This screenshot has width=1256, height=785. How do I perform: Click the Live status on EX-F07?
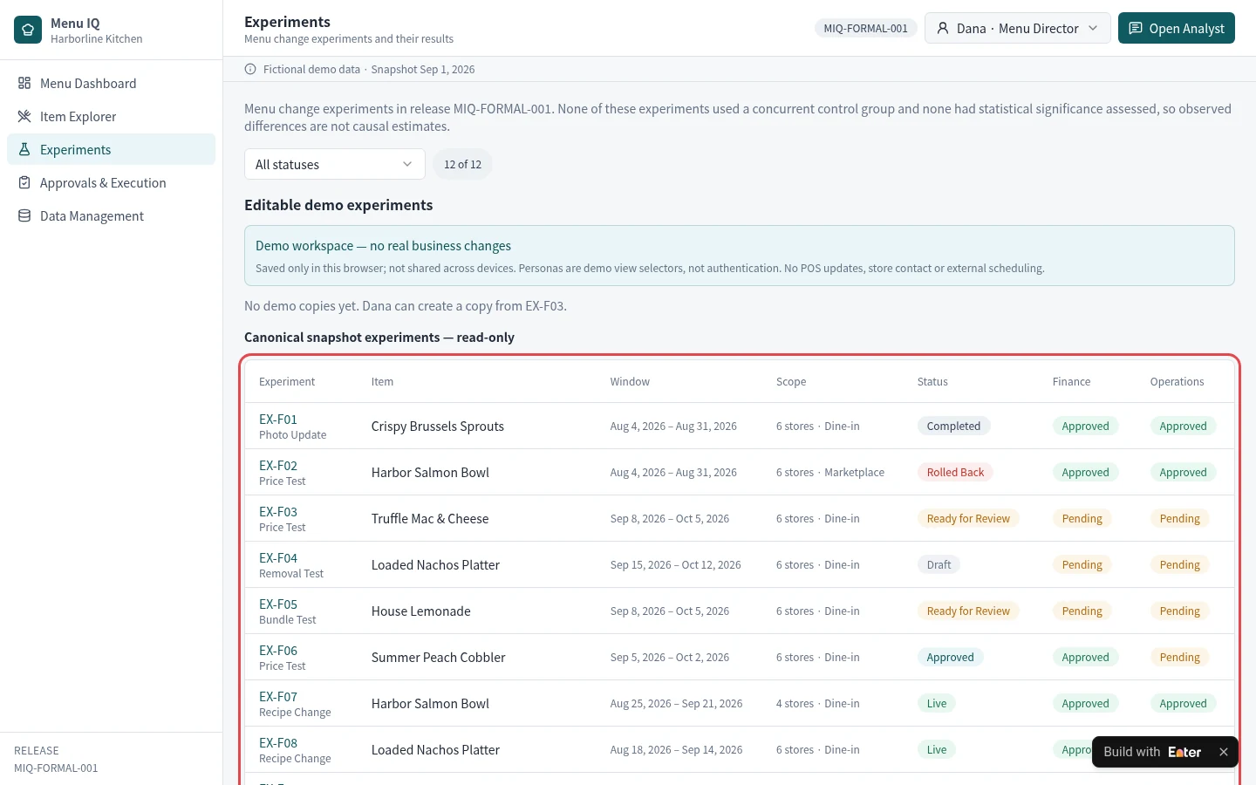click(x=937, y=703)
